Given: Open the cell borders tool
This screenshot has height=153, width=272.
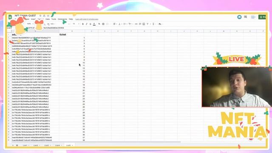Looking at the screenshot, I should 103,24.
